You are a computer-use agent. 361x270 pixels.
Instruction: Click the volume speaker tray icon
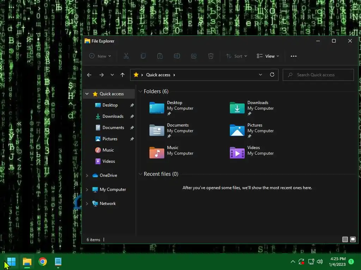pos(320,262)
